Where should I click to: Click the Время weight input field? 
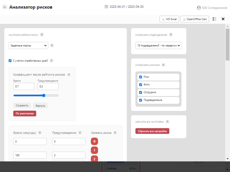point(24,87)
